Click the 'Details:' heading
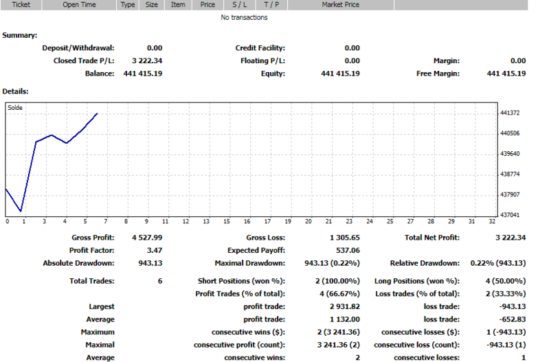This screenshot has width=549, height=362. tap(15, 91)
